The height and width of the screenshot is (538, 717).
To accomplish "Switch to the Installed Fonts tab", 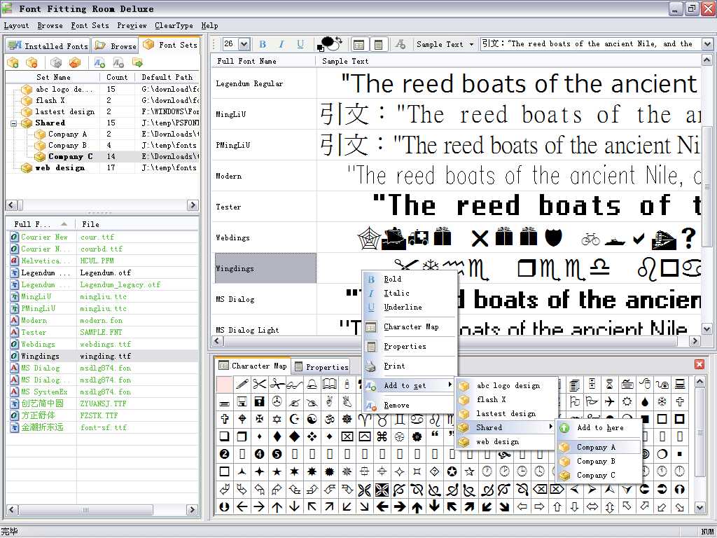I will pyautogui.click(x=48, y=46).
